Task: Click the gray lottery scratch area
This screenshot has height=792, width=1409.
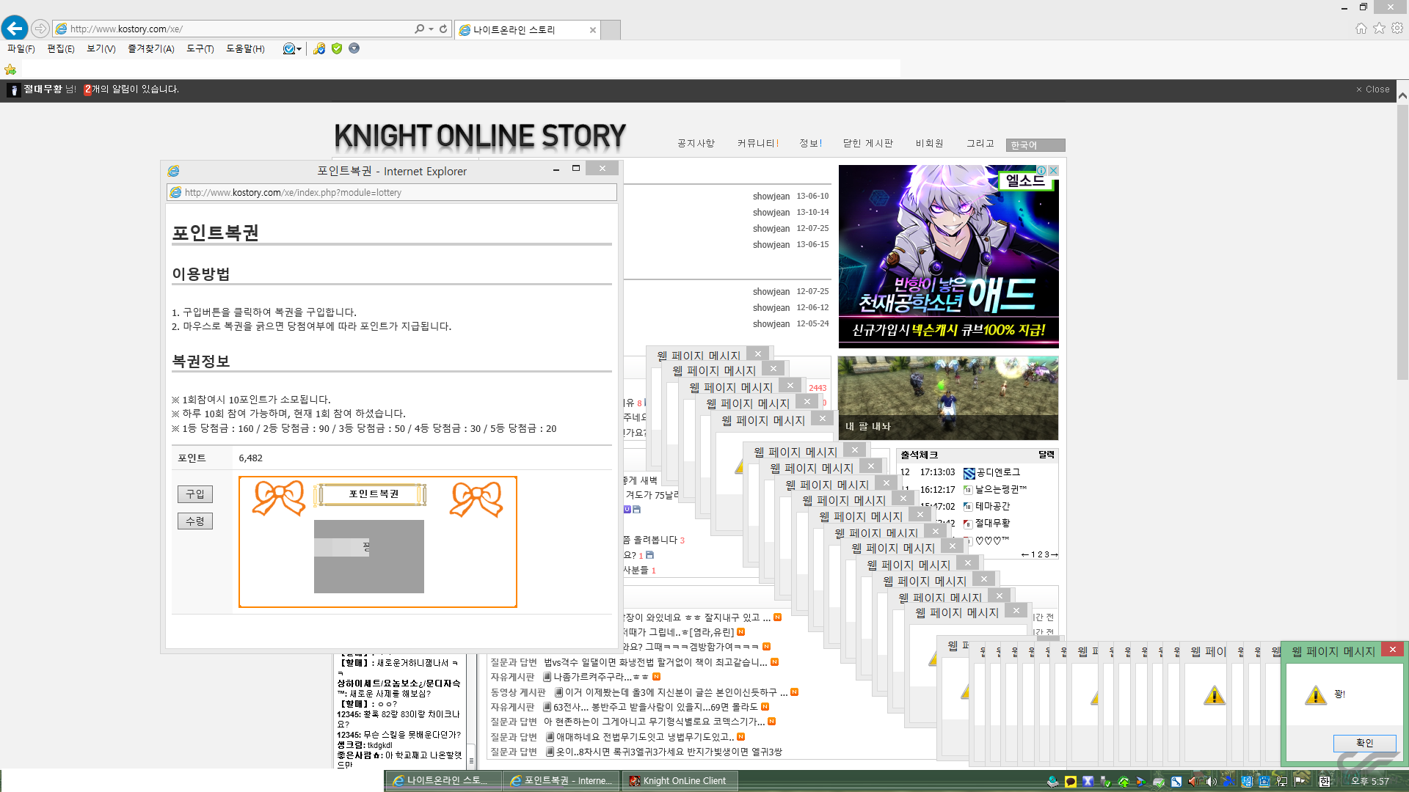Action: [x=369, y=557]
